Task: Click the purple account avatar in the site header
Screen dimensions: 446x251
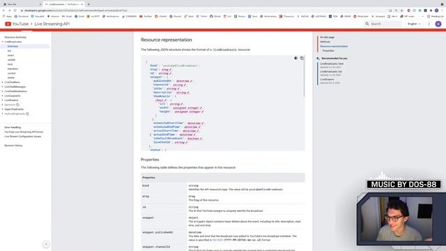Action: [x=438, y=24]
